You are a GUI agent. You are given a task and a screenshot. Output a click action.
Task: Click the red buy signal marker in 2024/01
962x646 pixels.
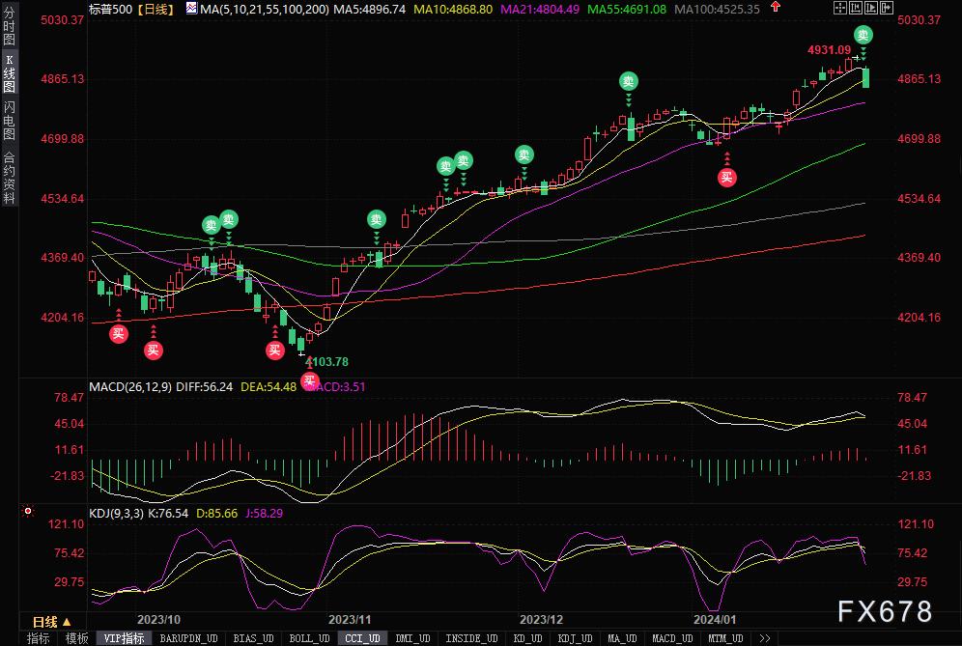[726, 176]
